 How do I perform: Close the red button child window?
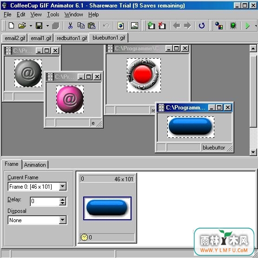coord(185,48)
